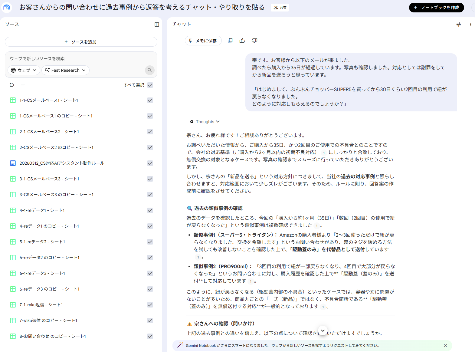The image size is (475, 352).
Task: Click sheet icon of 6-1-reデータ3
Action: [x=13, y=273]
